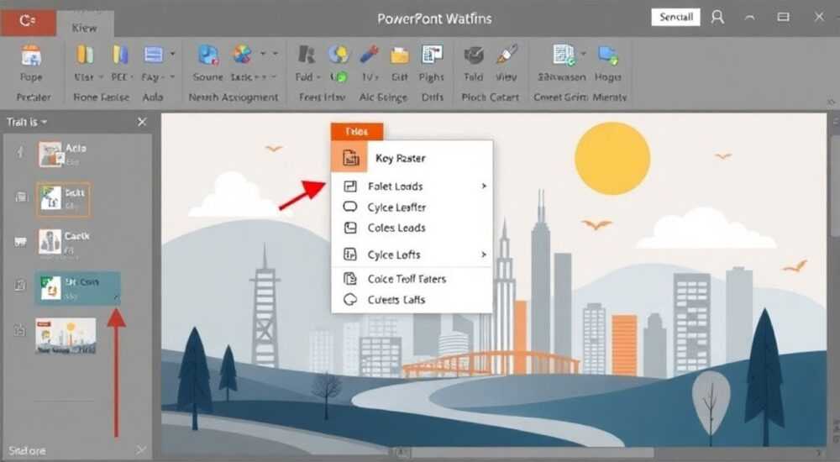Screen dimensions: 840x462
Task: Click the Sencall button
Action: point(675,17)
